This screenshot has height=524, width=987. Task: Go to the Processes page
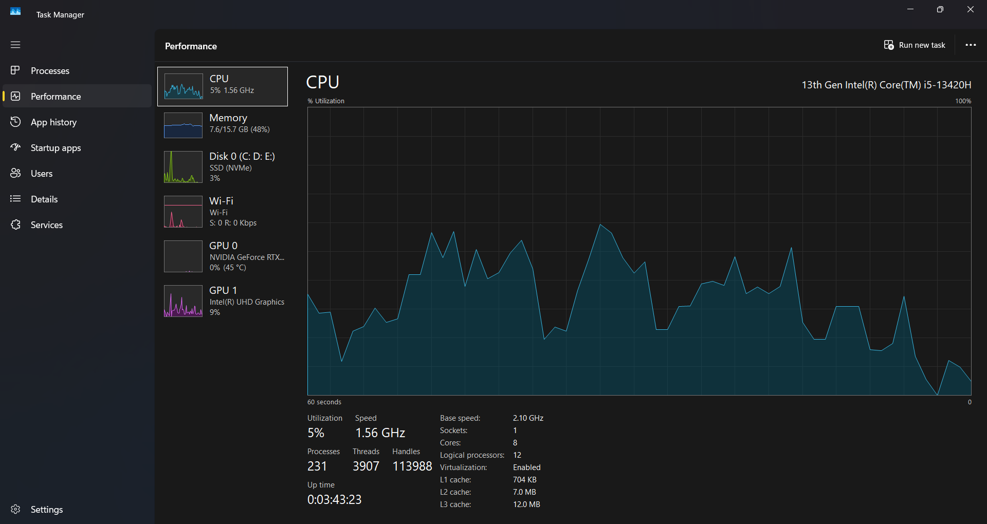[x=77, y=70]
